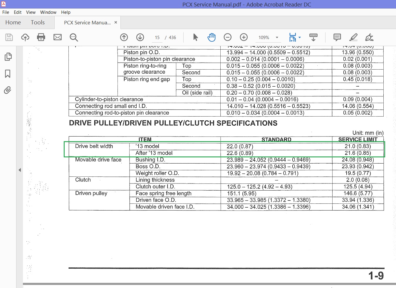Click the '22.6 (0.89)' standard value
This screenshot has width=396, height=288.
point(240,153)
